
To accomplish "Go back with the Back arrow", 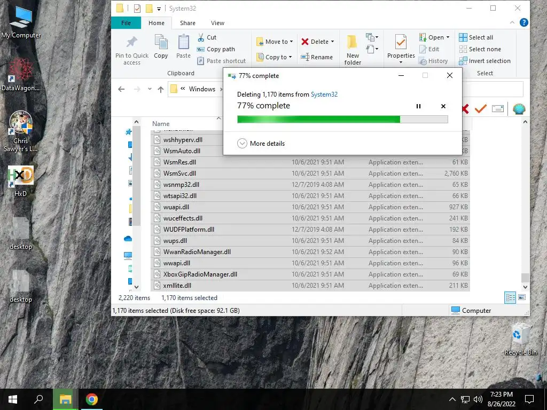I will [x=121, y=89].
